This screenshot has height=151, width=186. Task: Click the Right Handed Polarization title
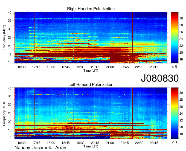(91, 9)
